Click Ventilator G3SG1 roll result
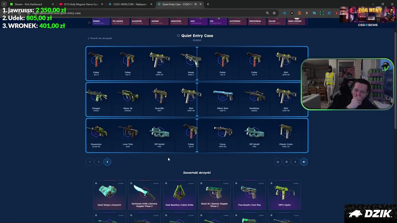 [x=254, y=100]
